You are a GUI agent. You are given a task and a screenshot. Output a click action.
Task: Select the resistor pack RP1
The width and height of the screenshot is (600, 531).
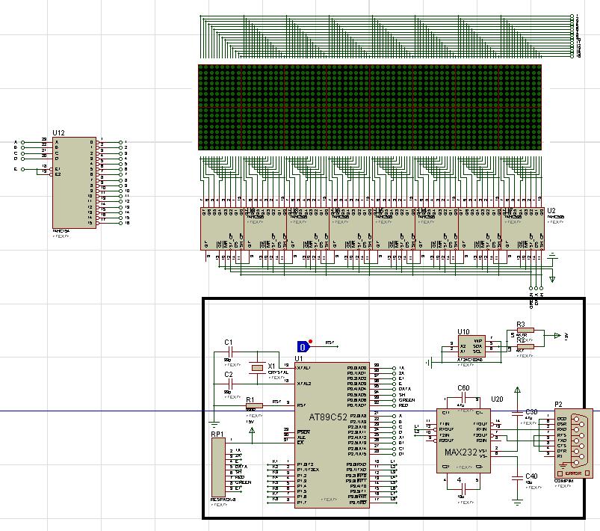[x=218, y=467]
